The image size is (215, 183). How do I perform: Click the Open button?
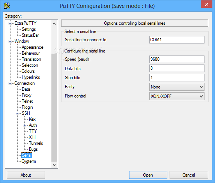(148, 175)
